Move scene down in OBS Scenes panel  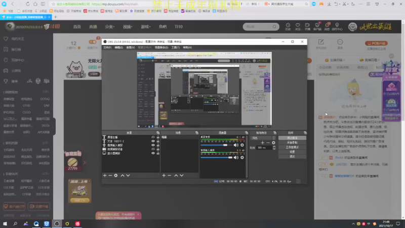click(x=182, y=175)
